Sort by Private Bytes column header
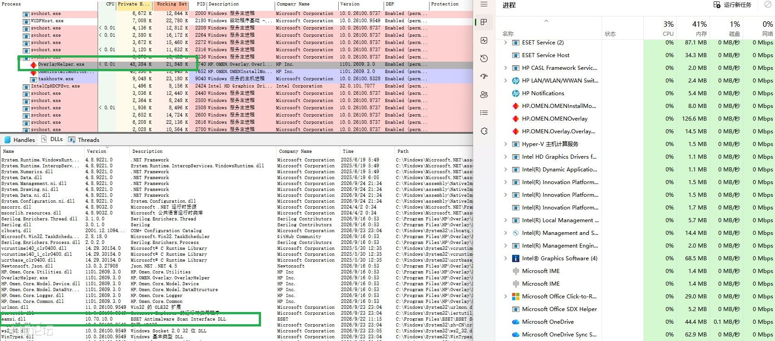The height and width of the screenshot is (341, 775). click(x=134, y=4)
